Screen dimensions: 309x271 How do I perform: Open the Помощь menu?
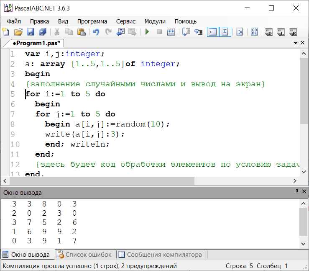click(x=185, y=21)
